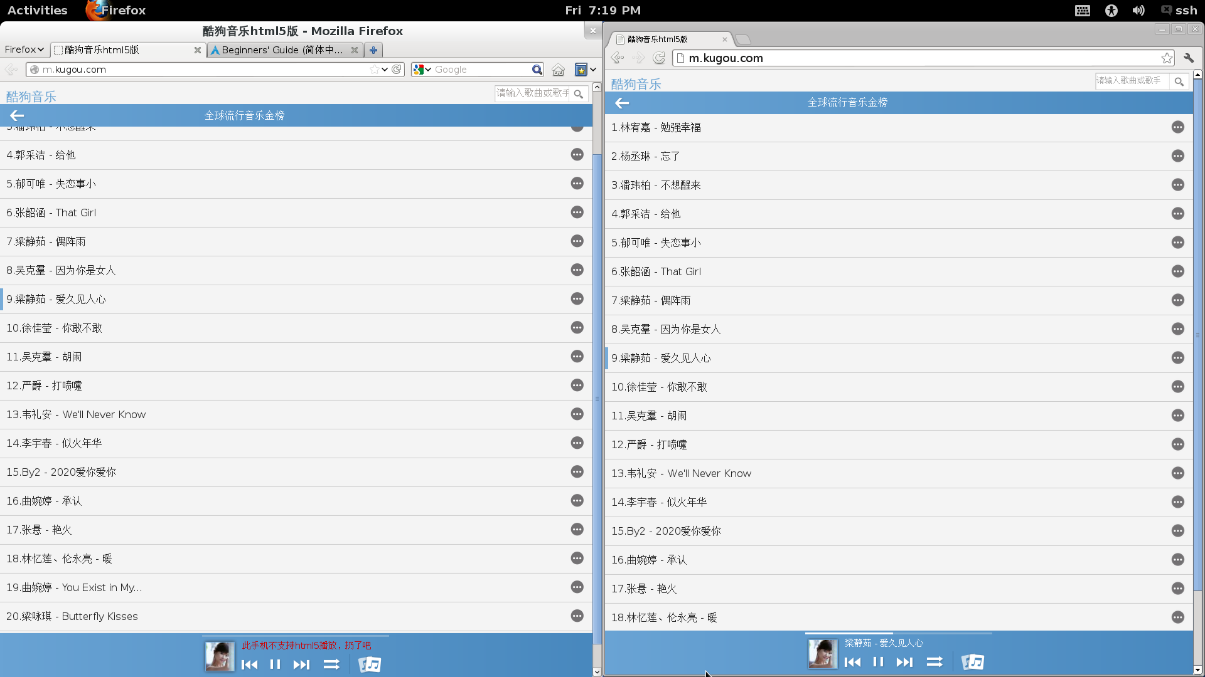The width and height of the screenshot is (1205, 677).
Task: Open options for 12.严爵 - 打喷嚏 in right window
Action: coord(1178,444)
